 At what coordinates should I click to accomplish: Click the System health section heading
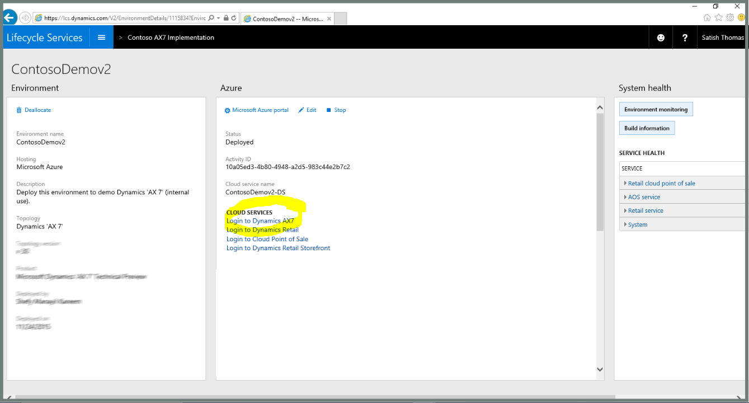[644, 88]
